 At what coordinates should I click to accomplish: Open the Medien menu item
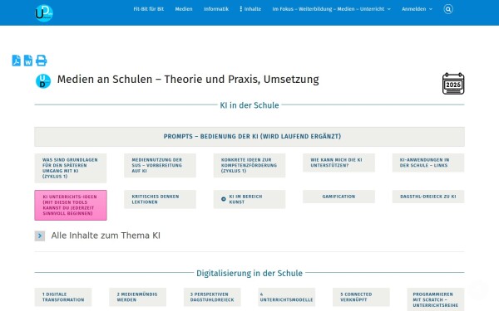coord(184,9)
